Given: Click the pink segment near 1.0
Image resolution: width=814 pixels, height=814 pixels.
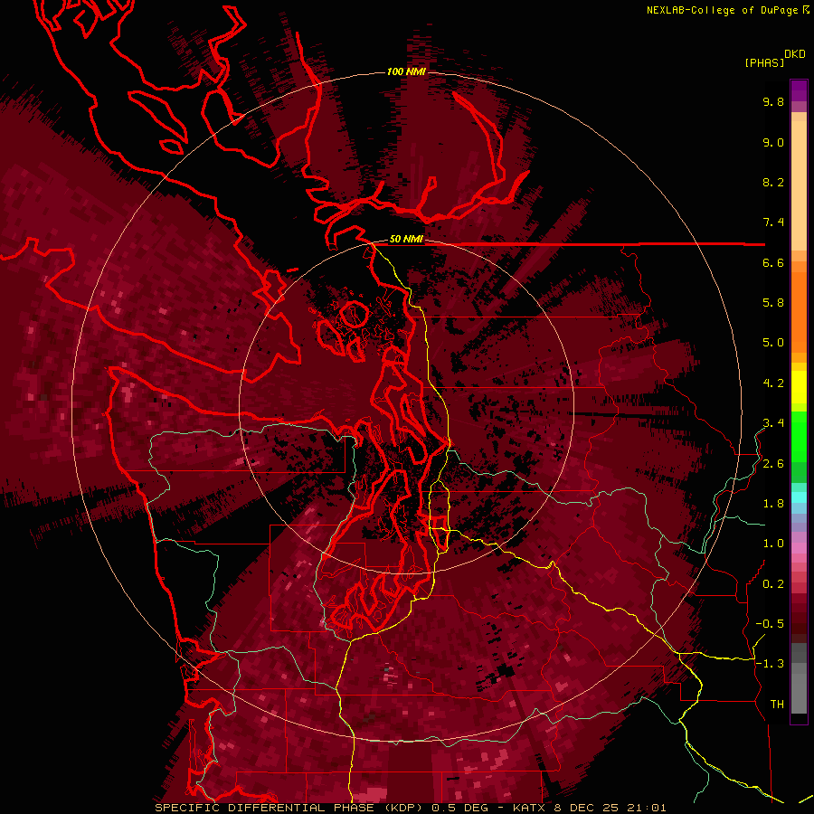Looking at the screenshot, I should pyautogui.click(x=799, y=548).
